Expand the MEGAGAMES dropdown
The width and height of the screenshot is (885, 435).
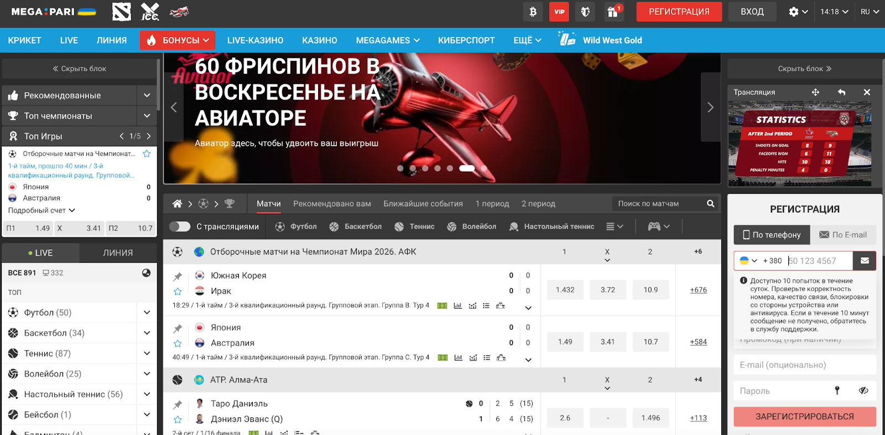pos(388,40)
